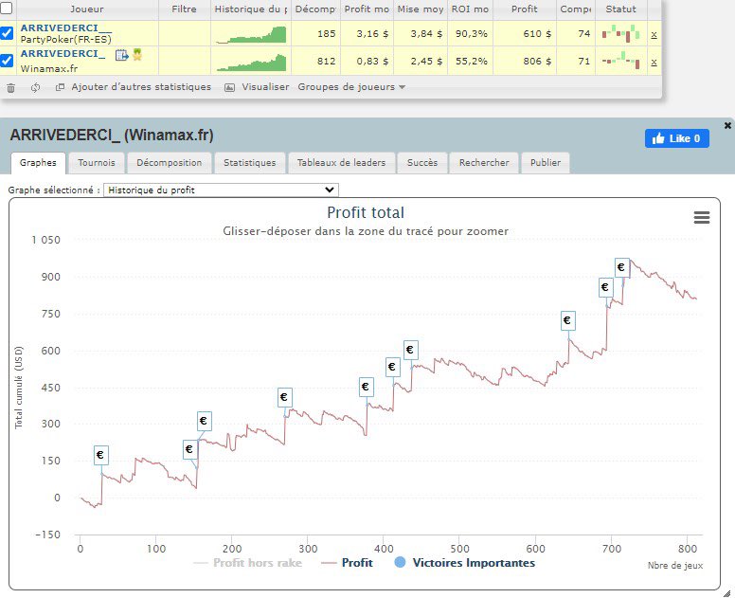This screenshot has width=735, height=598.
Task: Click the PartyPoker status bar sparkline
Action: [620, 34]
